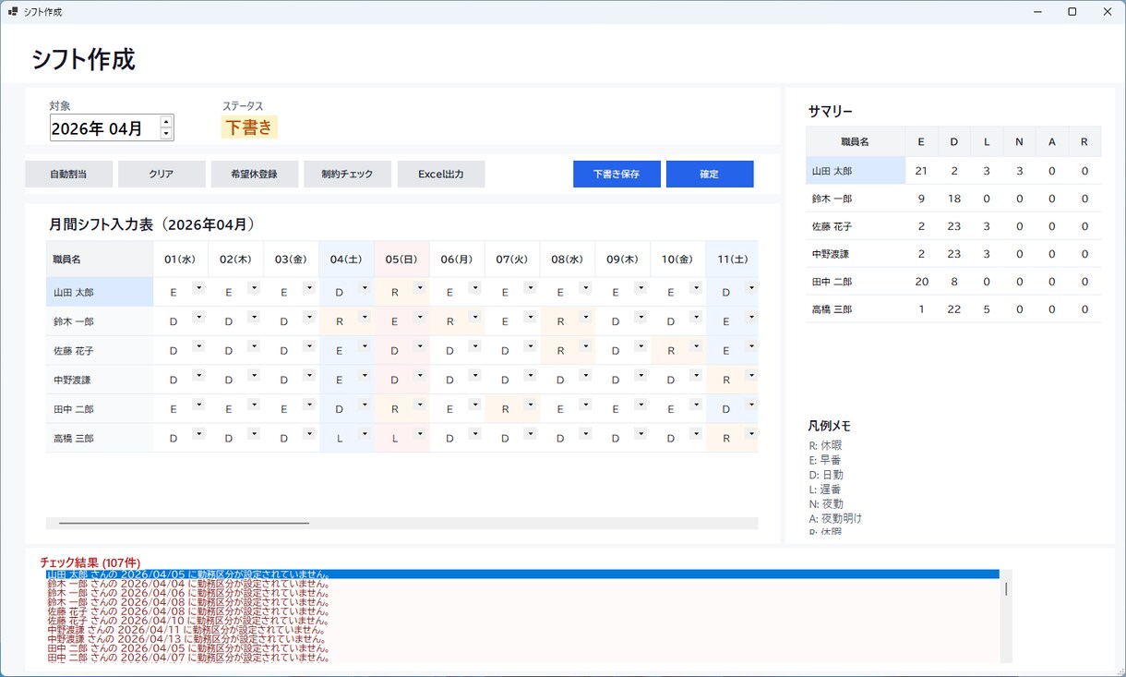This screenshot has height=677, width=1126.
Task: Open dropdown for 山田 太郎 on 11(土)
Action: click(751, 287)
